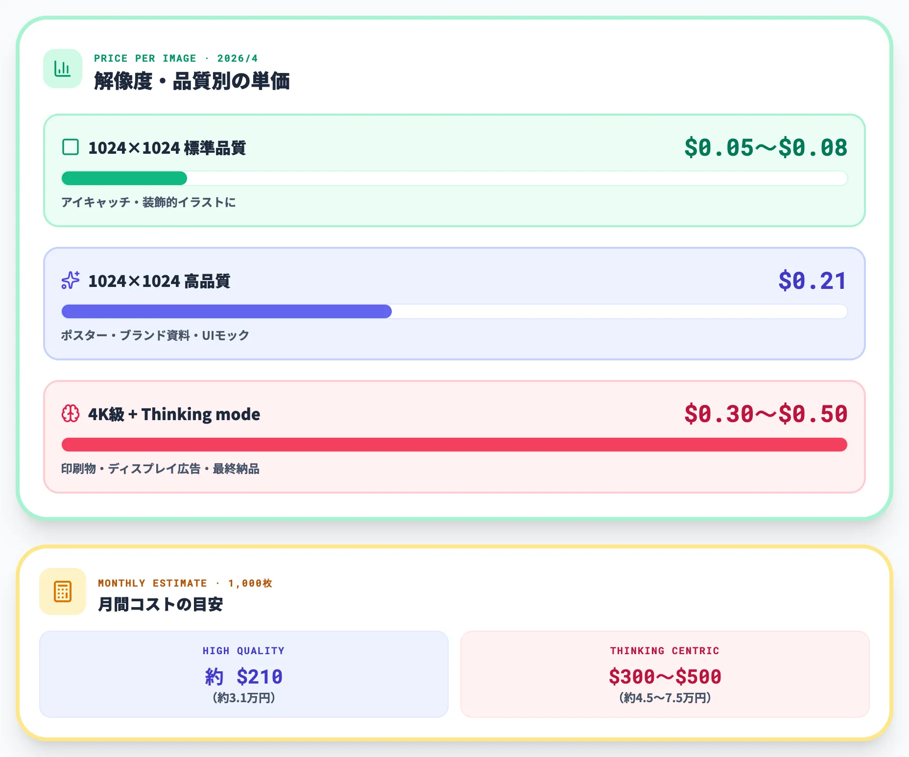
Task: Click the yellow calculator badge in the lower card
Action: [62, 593]
